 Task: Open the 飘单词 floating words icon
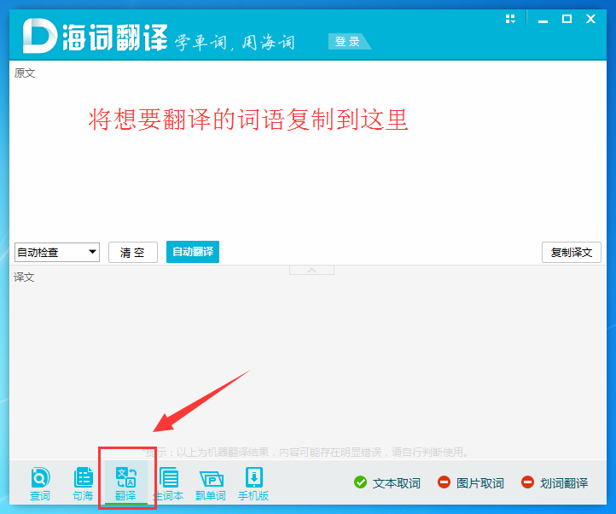click(x=211, y=482)
